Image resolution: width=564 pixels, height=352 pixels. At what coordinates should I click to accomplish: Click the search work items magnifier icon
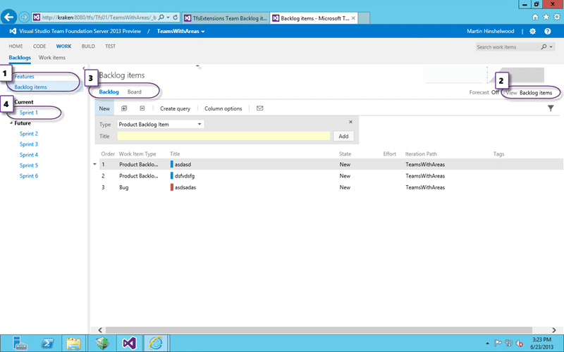(544, 46)
